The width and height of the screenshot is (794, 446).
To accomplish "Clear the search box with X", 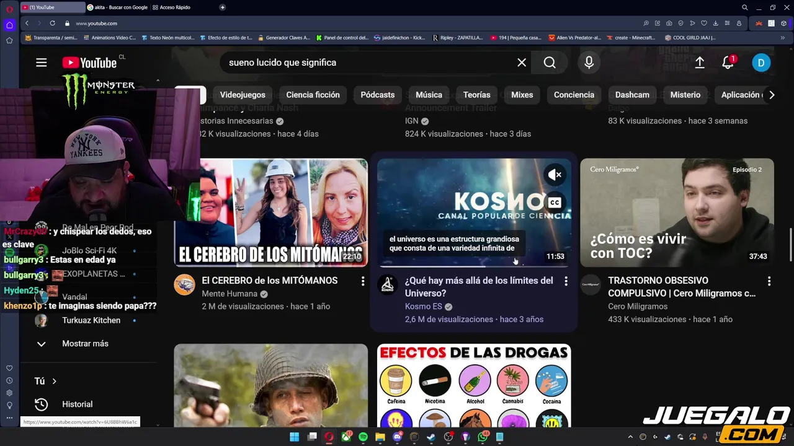I will pyautogui.click(x=522, y=63).
